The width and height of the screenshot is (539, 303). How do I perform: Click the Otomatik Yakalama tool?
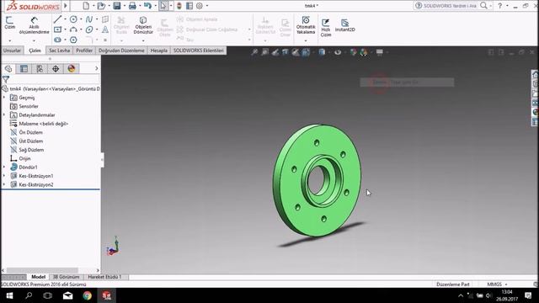pyautogui.click(x=306, y=25)
